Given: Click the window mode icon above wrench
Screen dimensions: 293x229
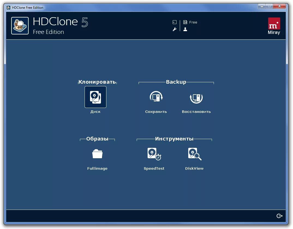Looking at the screenshot, I should 175,22.
